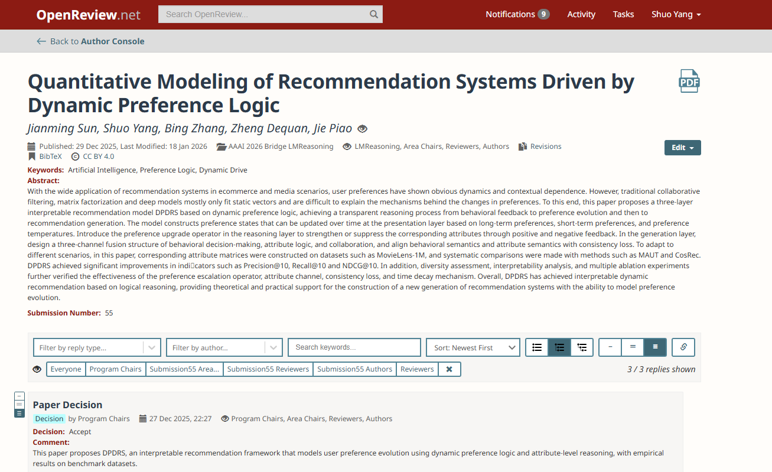772x472 pixels.
Task: Click the Search keywords input field
Action: click(x=354, y=347)
